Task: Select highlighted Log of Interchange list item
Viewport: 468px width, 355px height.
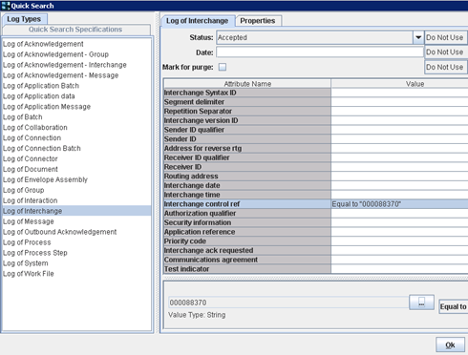Action: [x=76, y=211]
